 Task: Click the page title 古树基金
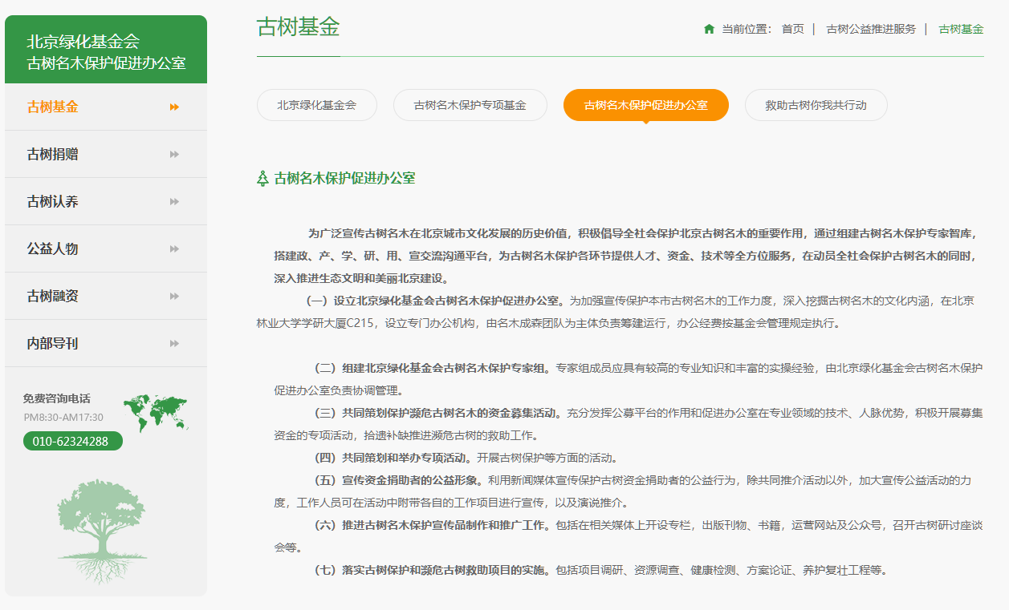pos(298,27)
